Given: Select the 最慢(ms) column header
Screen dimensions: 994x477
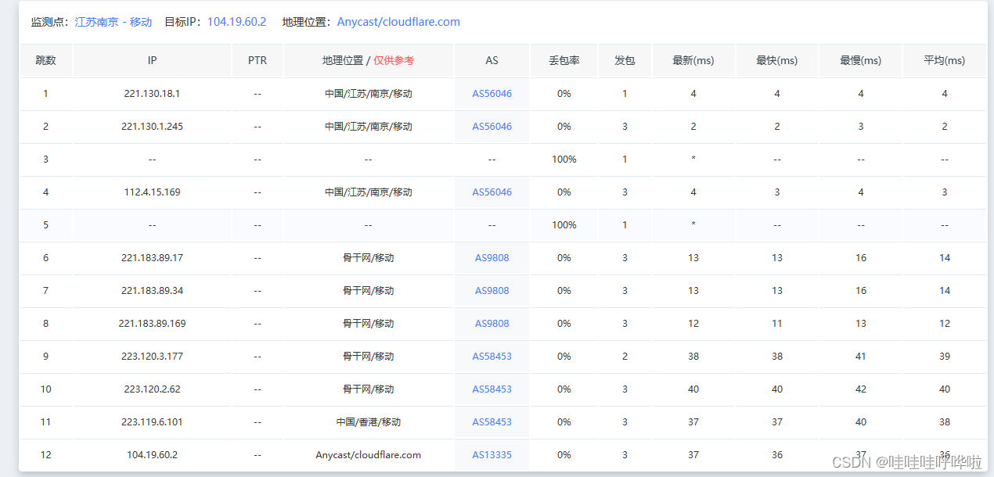Looking at the screenshot, I should point(861,60).
